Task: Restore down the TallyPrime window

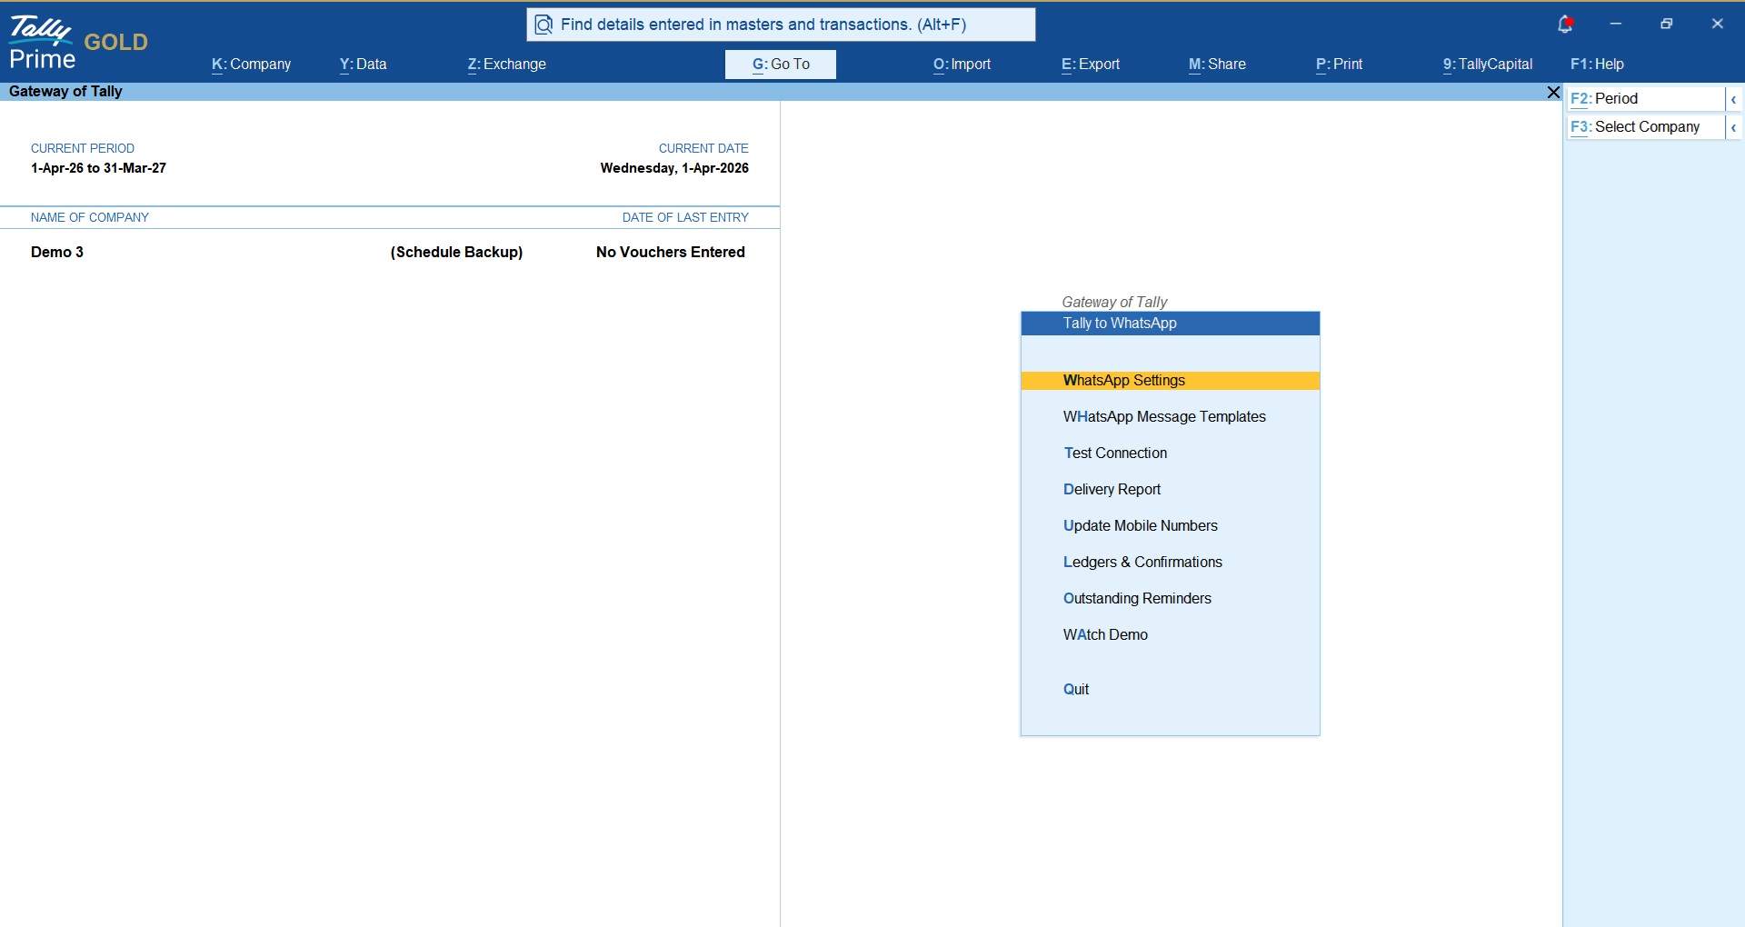Action: click(1667, 24)
